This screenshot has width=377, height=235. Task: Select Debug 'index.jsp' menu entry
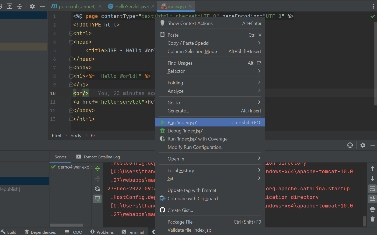coord(210,131)
